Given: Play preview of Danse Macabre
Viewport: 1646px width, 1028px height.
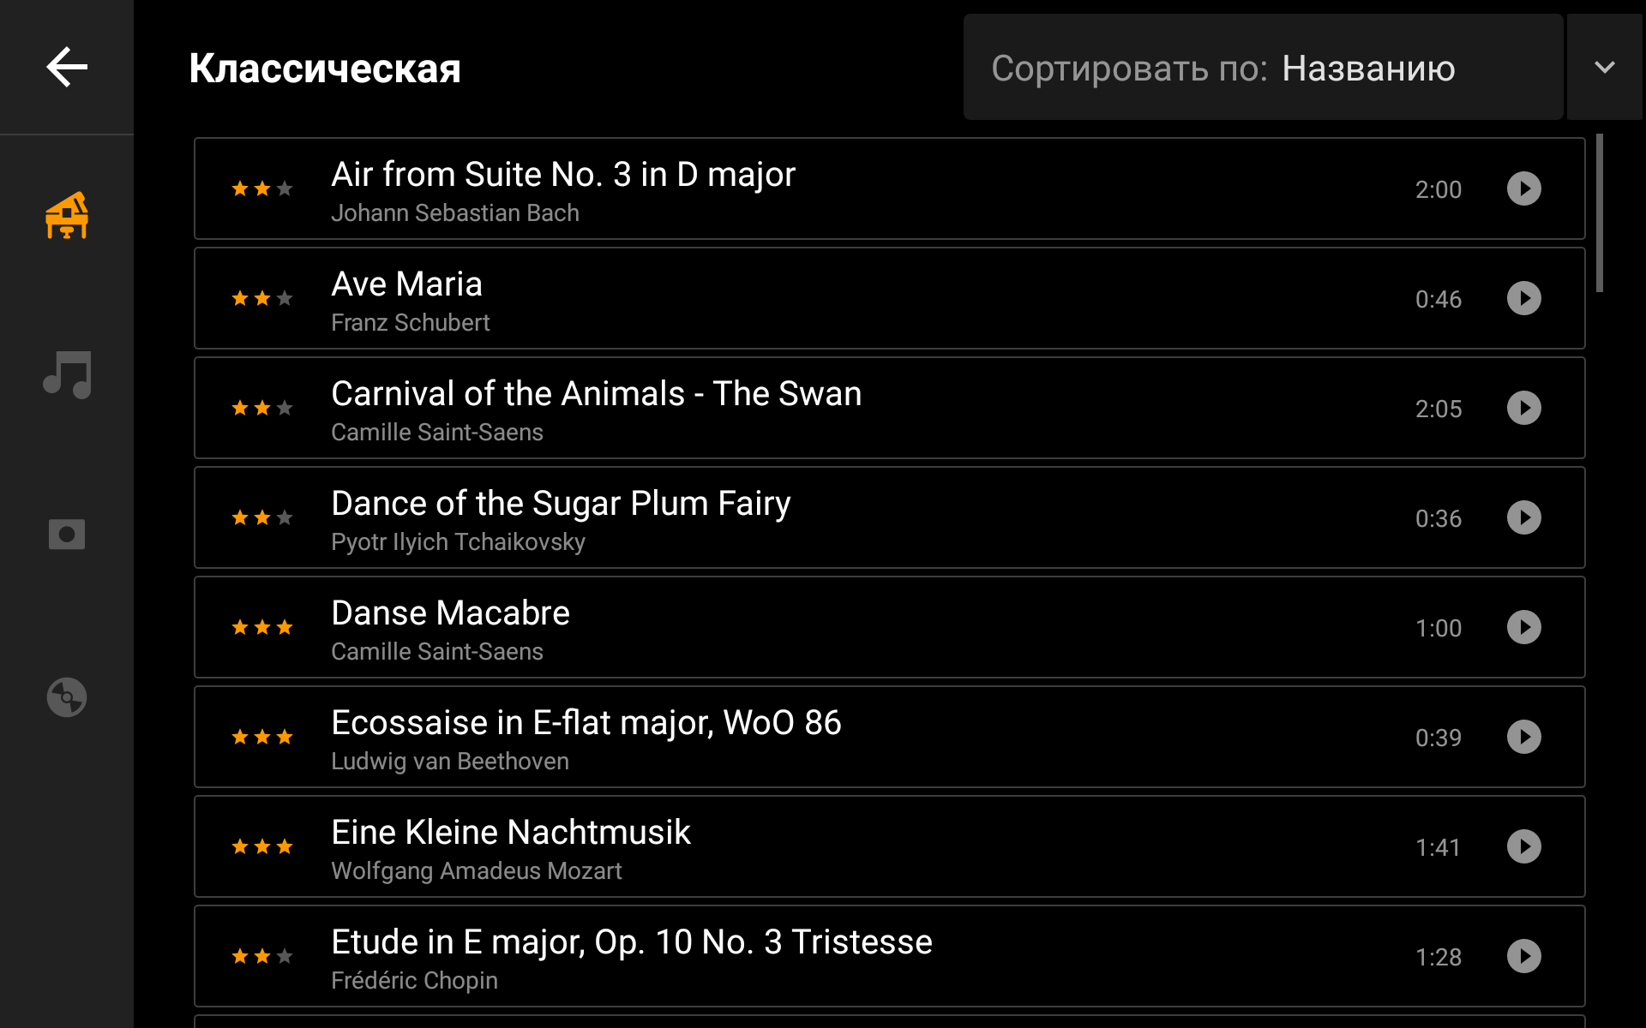Looking at the screenshot, I should coord(1523,627).
